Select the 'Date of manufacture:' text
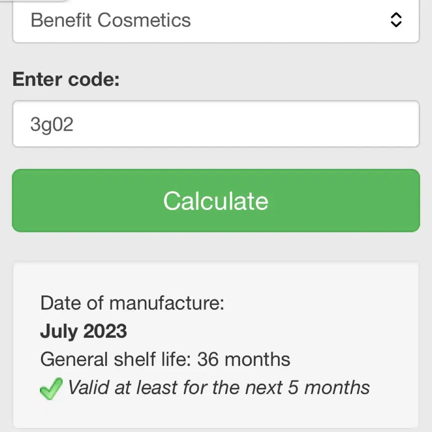The image size is (432, 432). 132,303
